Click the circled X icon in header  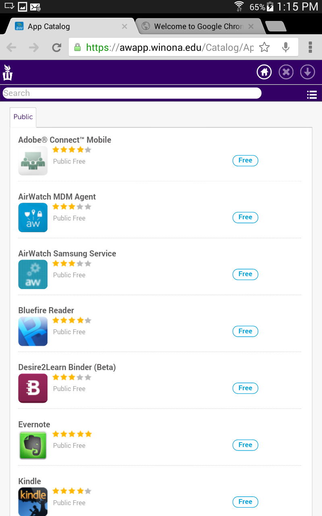[286, 72]
